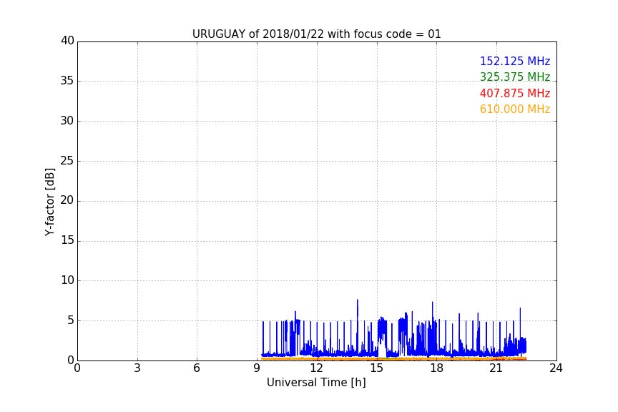Click the x-axis tick label '21'
Screen dimensions: 618x412
click(x=496, y=368)
